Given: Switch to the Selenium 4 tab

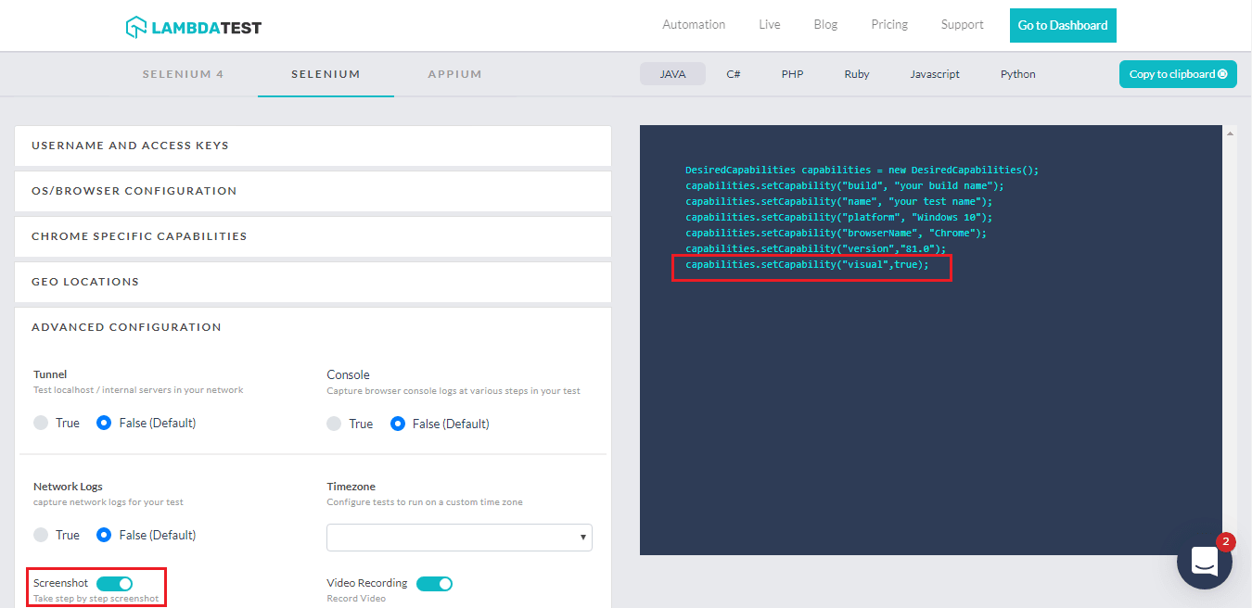Looking at the screenshot, I should tap(183, 74).
